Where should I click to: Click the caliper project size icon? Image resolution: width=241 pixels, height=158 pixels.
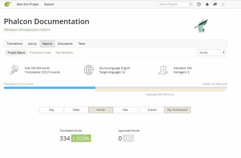click(x=14, y=70)
